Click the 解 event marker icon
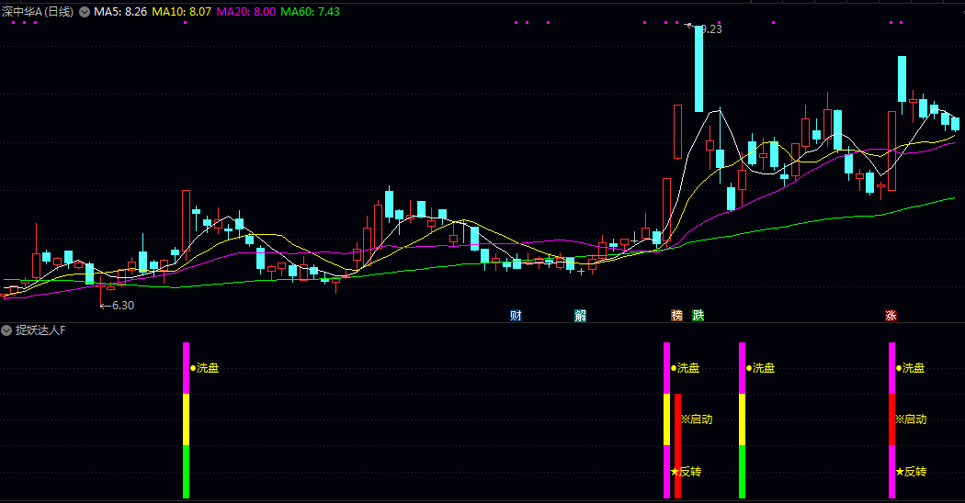The image size is (965, 503). [580, 316]
